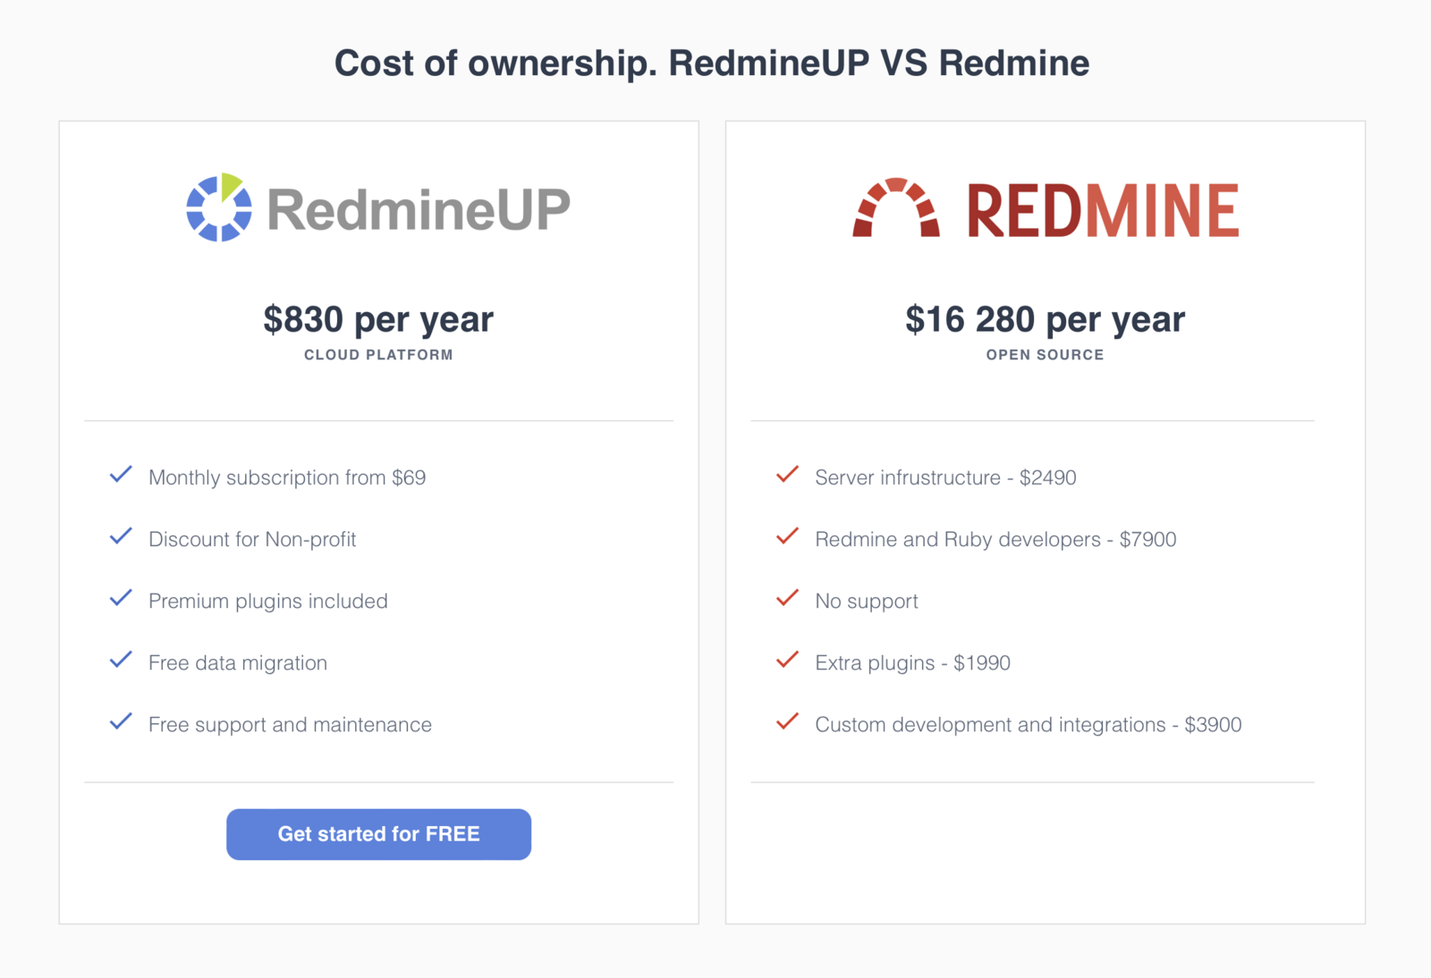The height and width of the screenshot is (978, 1431).
Task: Select the Redmine arch logo icon
Action: tap(894, 208)
